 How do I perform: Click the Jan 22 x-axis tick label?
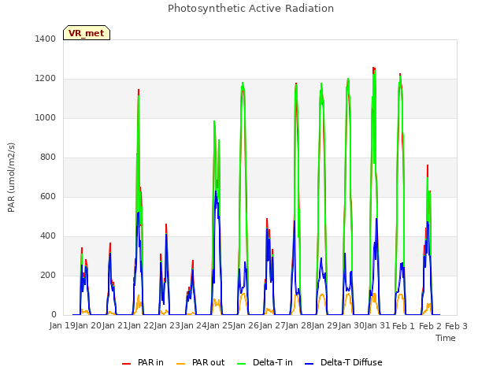[141, 326]
